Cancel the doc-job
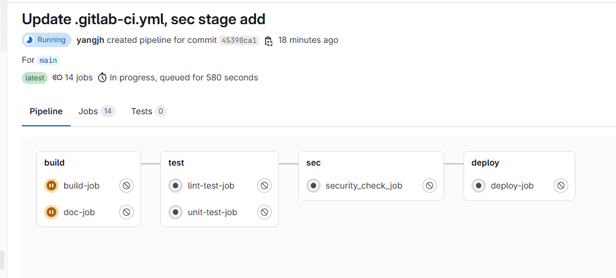The width and height of the screenshot is (616, 278). point(126,212)
